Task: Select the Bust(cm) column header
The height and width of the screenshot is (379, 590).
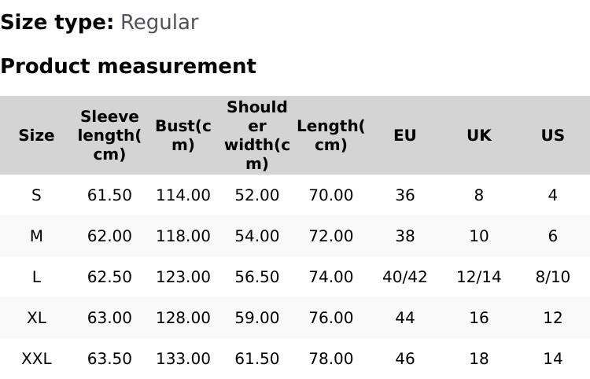Action: click(183, 135)
